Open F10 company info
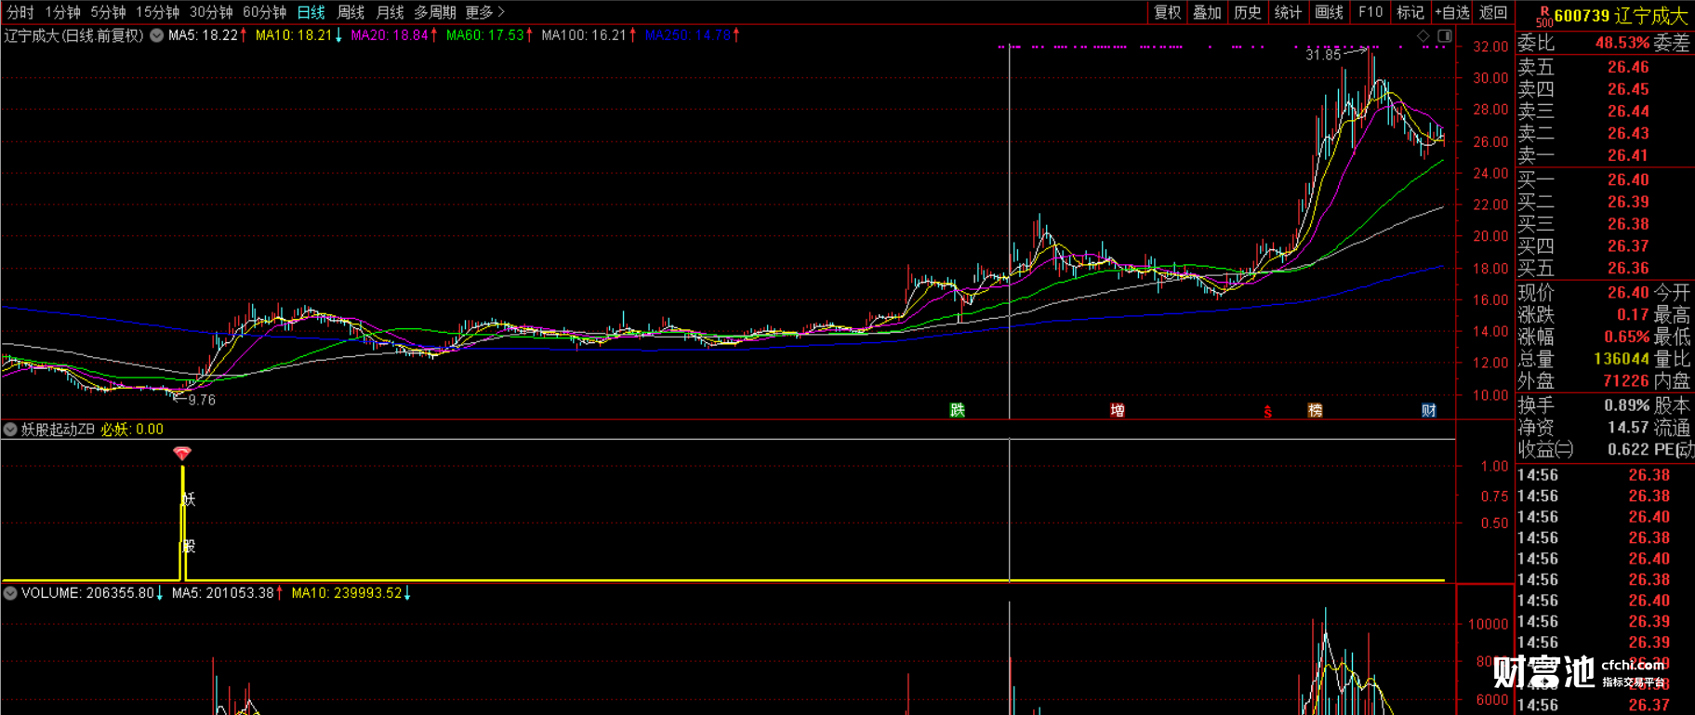1695x715 pixels. coord(1371,12)
